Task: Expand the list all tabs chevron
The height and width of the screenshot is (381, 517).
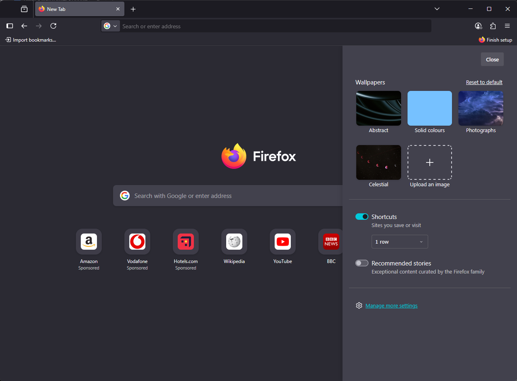Action: [437, 9]
